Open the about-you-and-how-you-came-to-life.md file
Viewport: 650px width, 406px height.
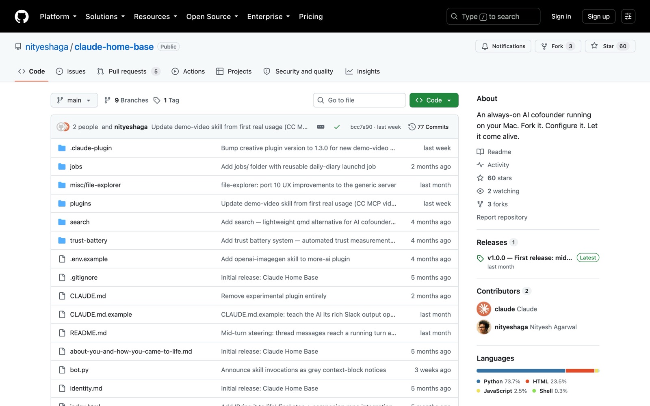(x=131, y=351)
